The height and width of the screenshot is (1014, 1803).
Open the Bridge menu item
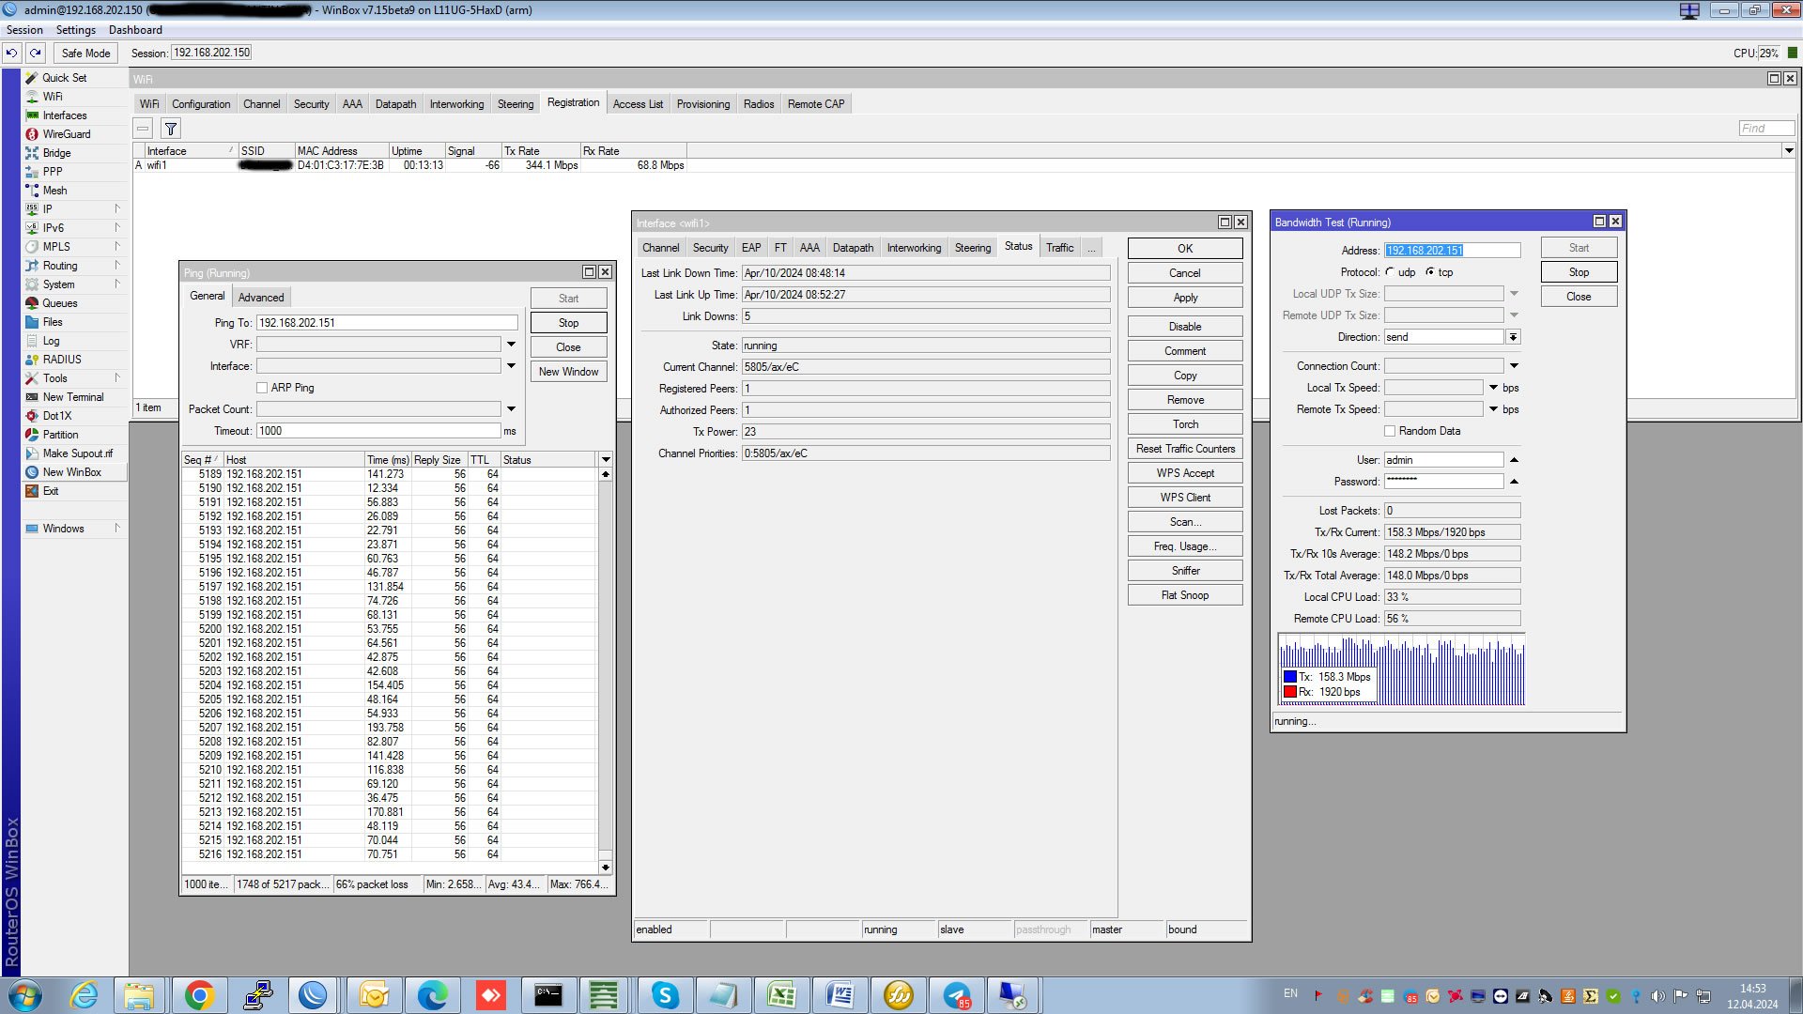[x=56, y=153]
